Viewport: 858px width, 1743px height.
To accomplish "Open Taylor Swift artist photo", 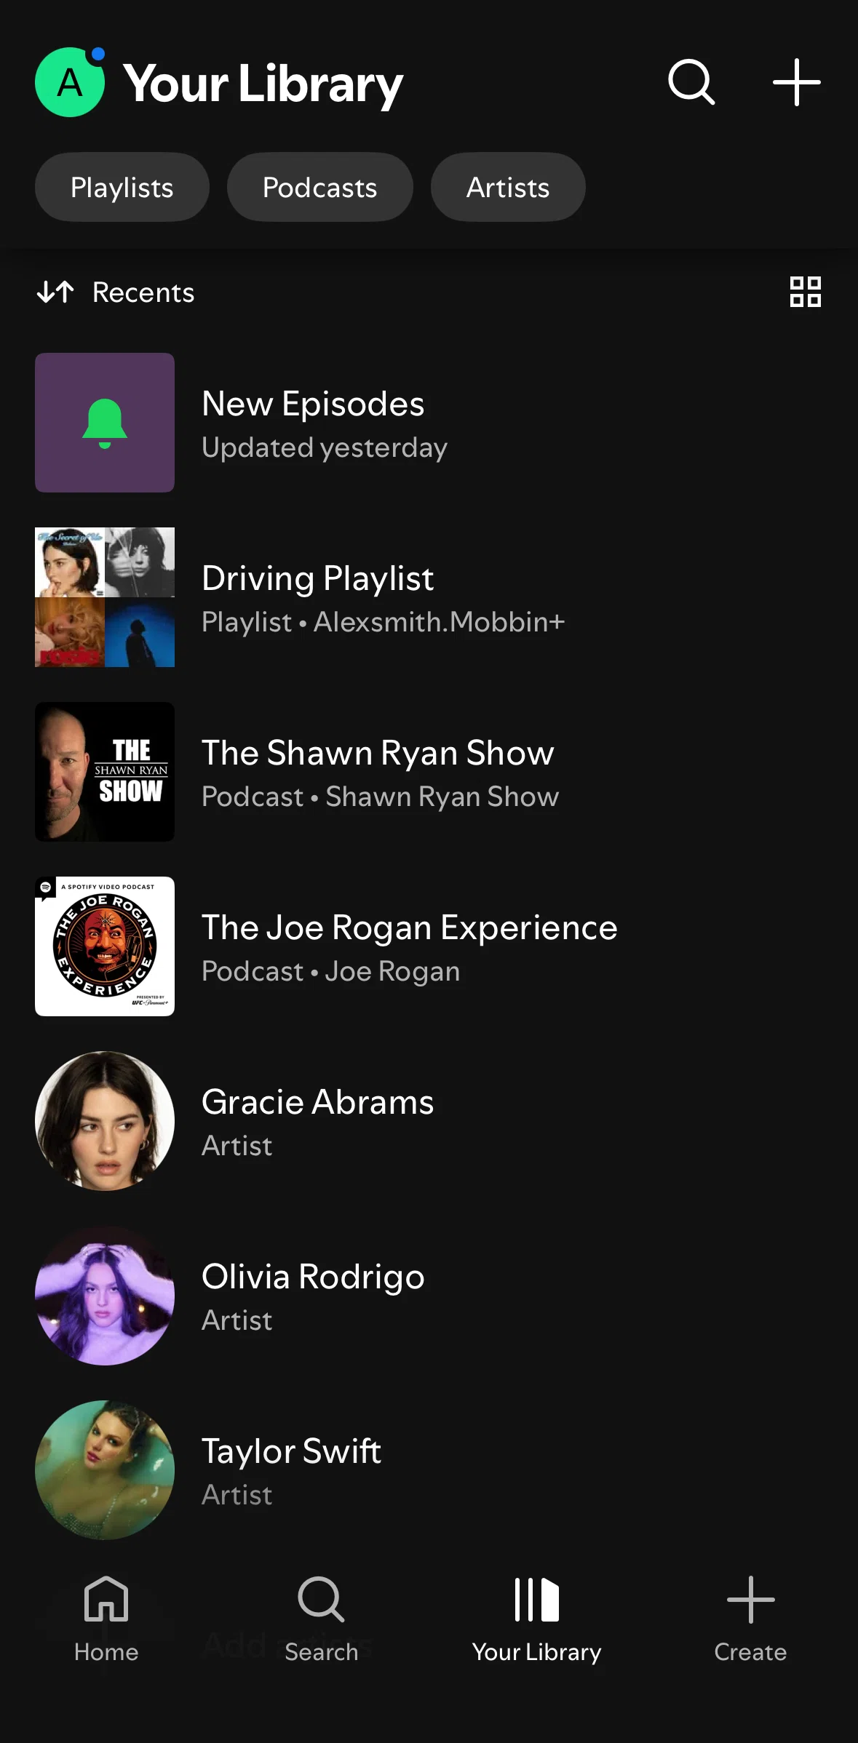I will tap(105, 1470).
